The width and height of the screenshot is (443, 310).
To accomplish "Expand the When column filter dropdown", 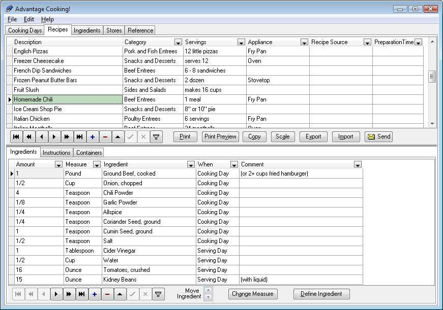I will click(x=234, y=164).
